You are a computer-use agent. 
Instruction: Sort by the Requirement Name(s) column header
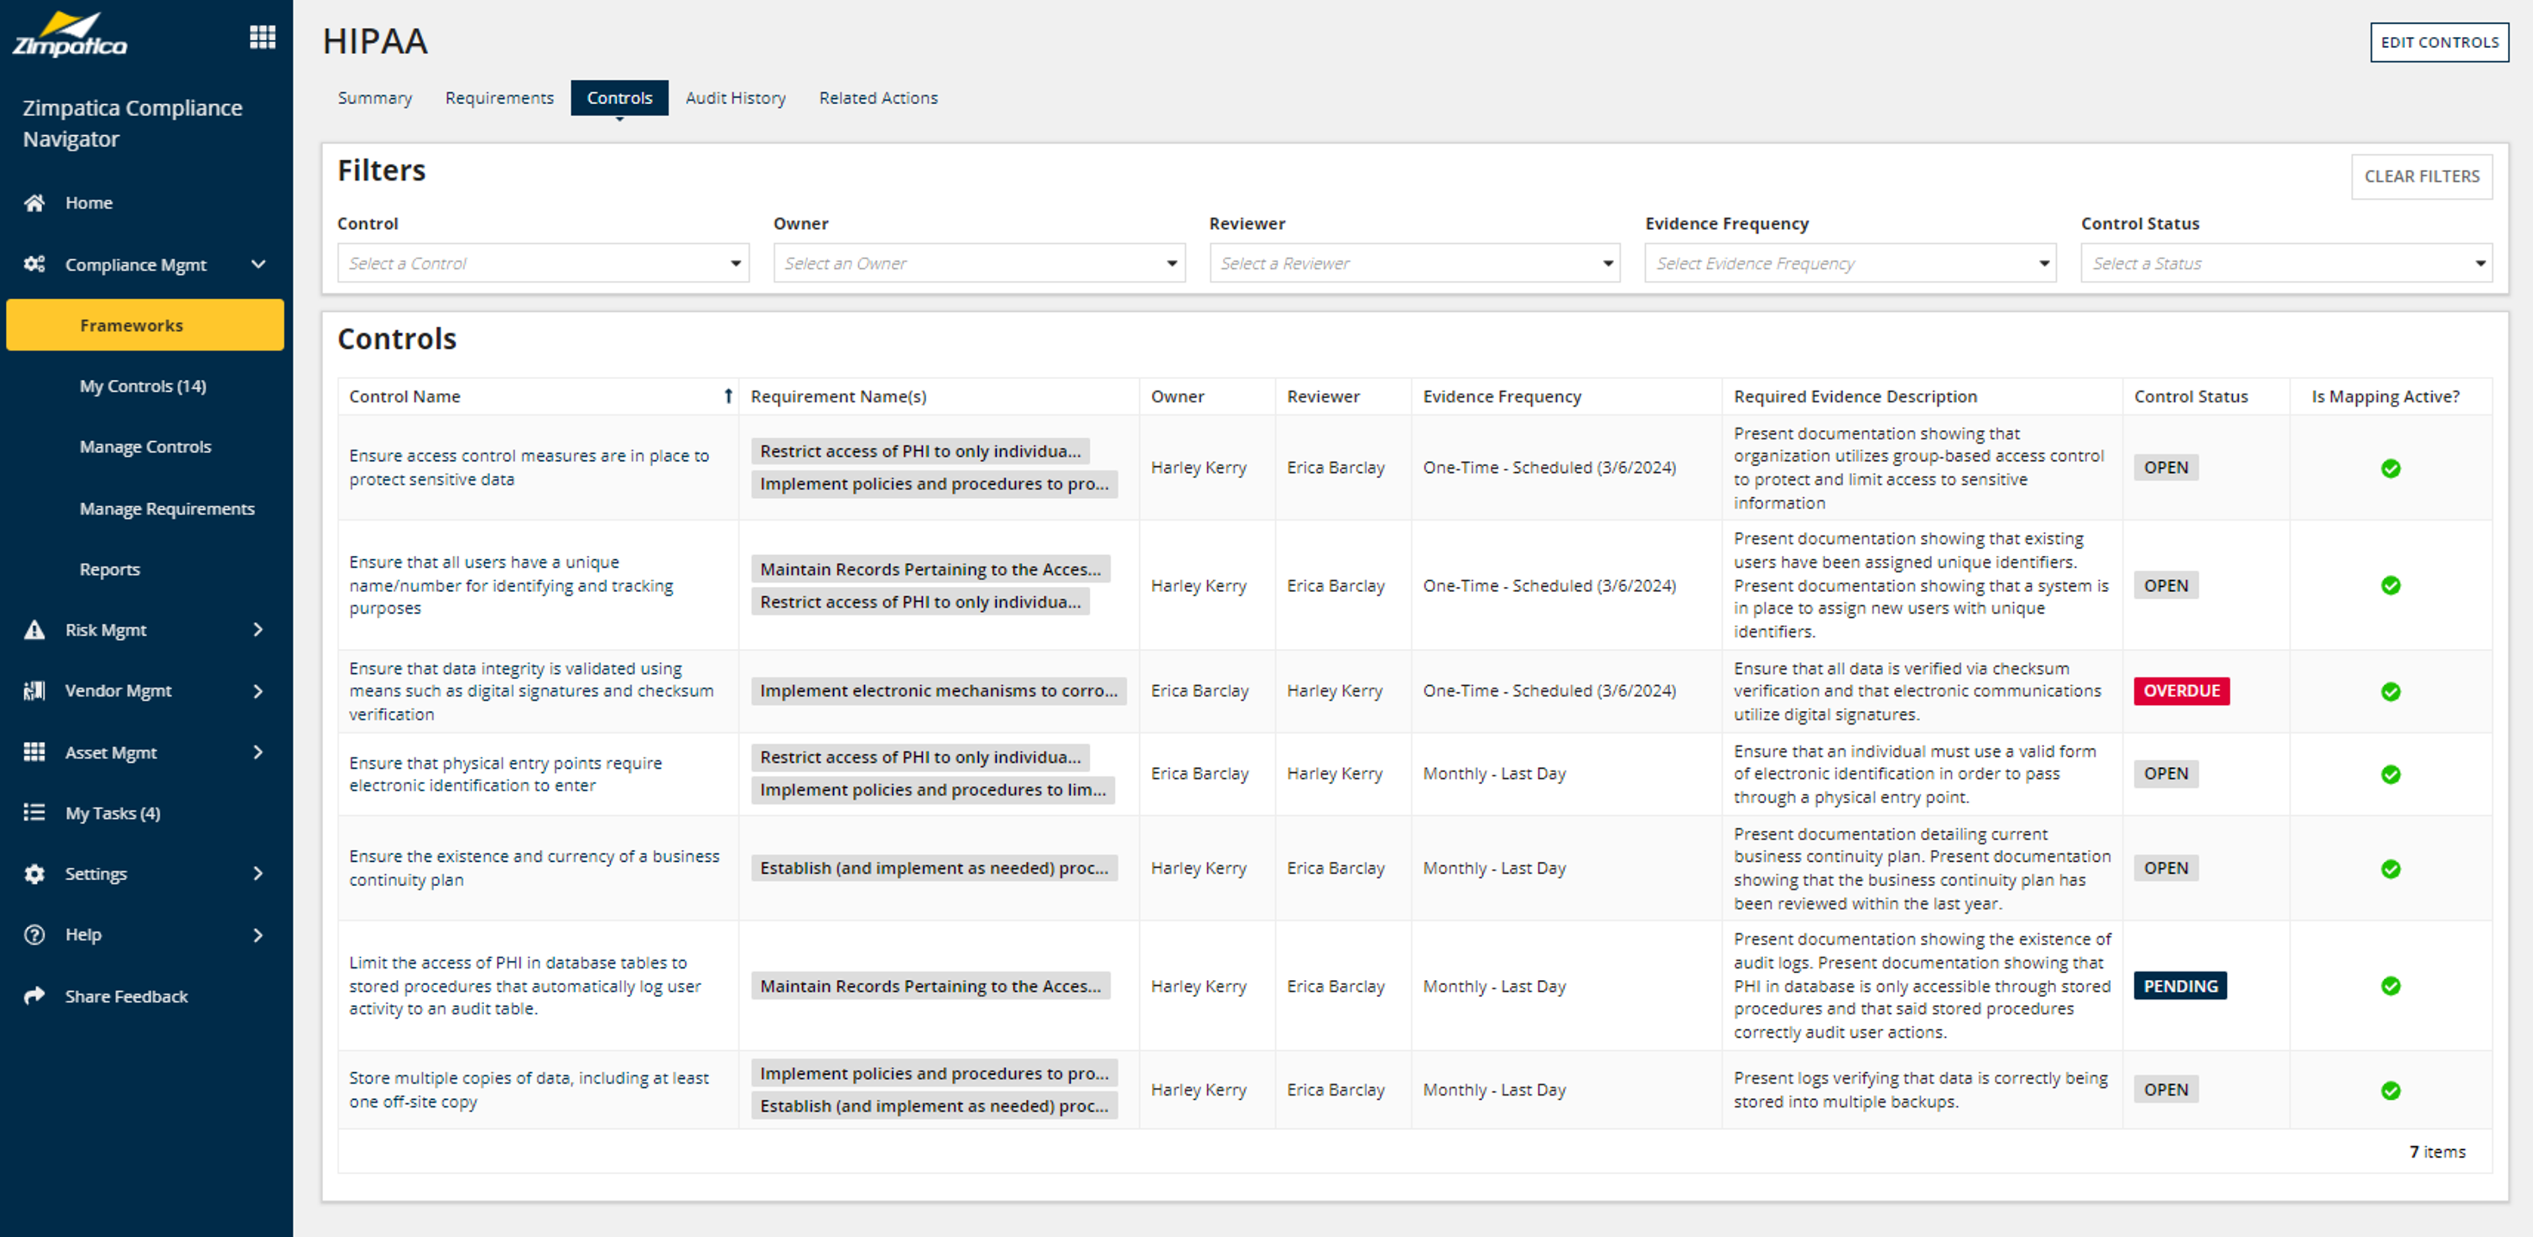tap(838, 396)
